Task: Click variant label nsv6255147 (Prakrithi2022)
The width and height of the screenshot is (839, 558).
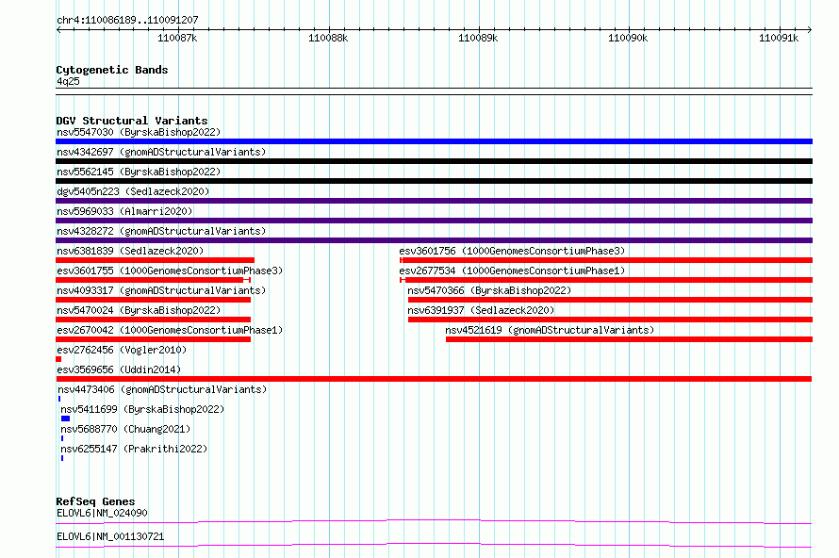Action: click(134, 449)
